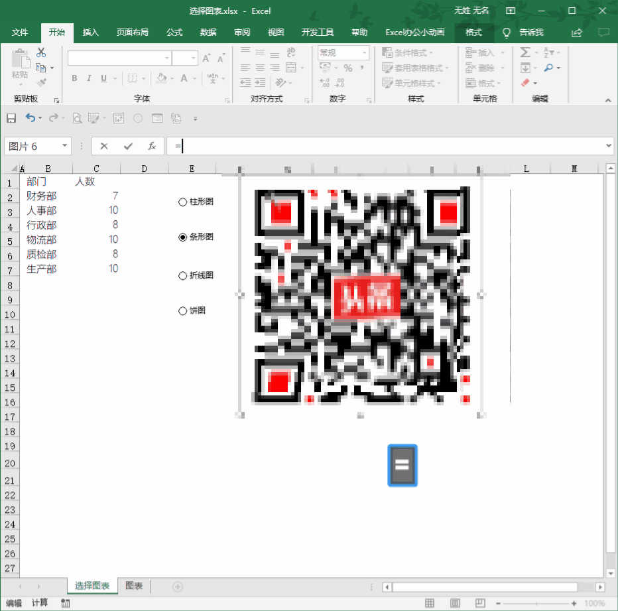Image resolution: width=618 pixels, height=611 pixels.
Task: Switch to the 公式 ribbon tab
Action: pyautogui.click(x=174, y=33)
